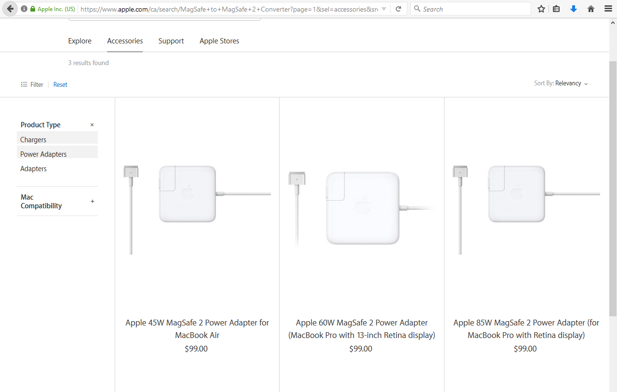Screen dimensions: 617x392
Task: Click the page vertical scrollbar thumb
Action: [x=613, y=188]
